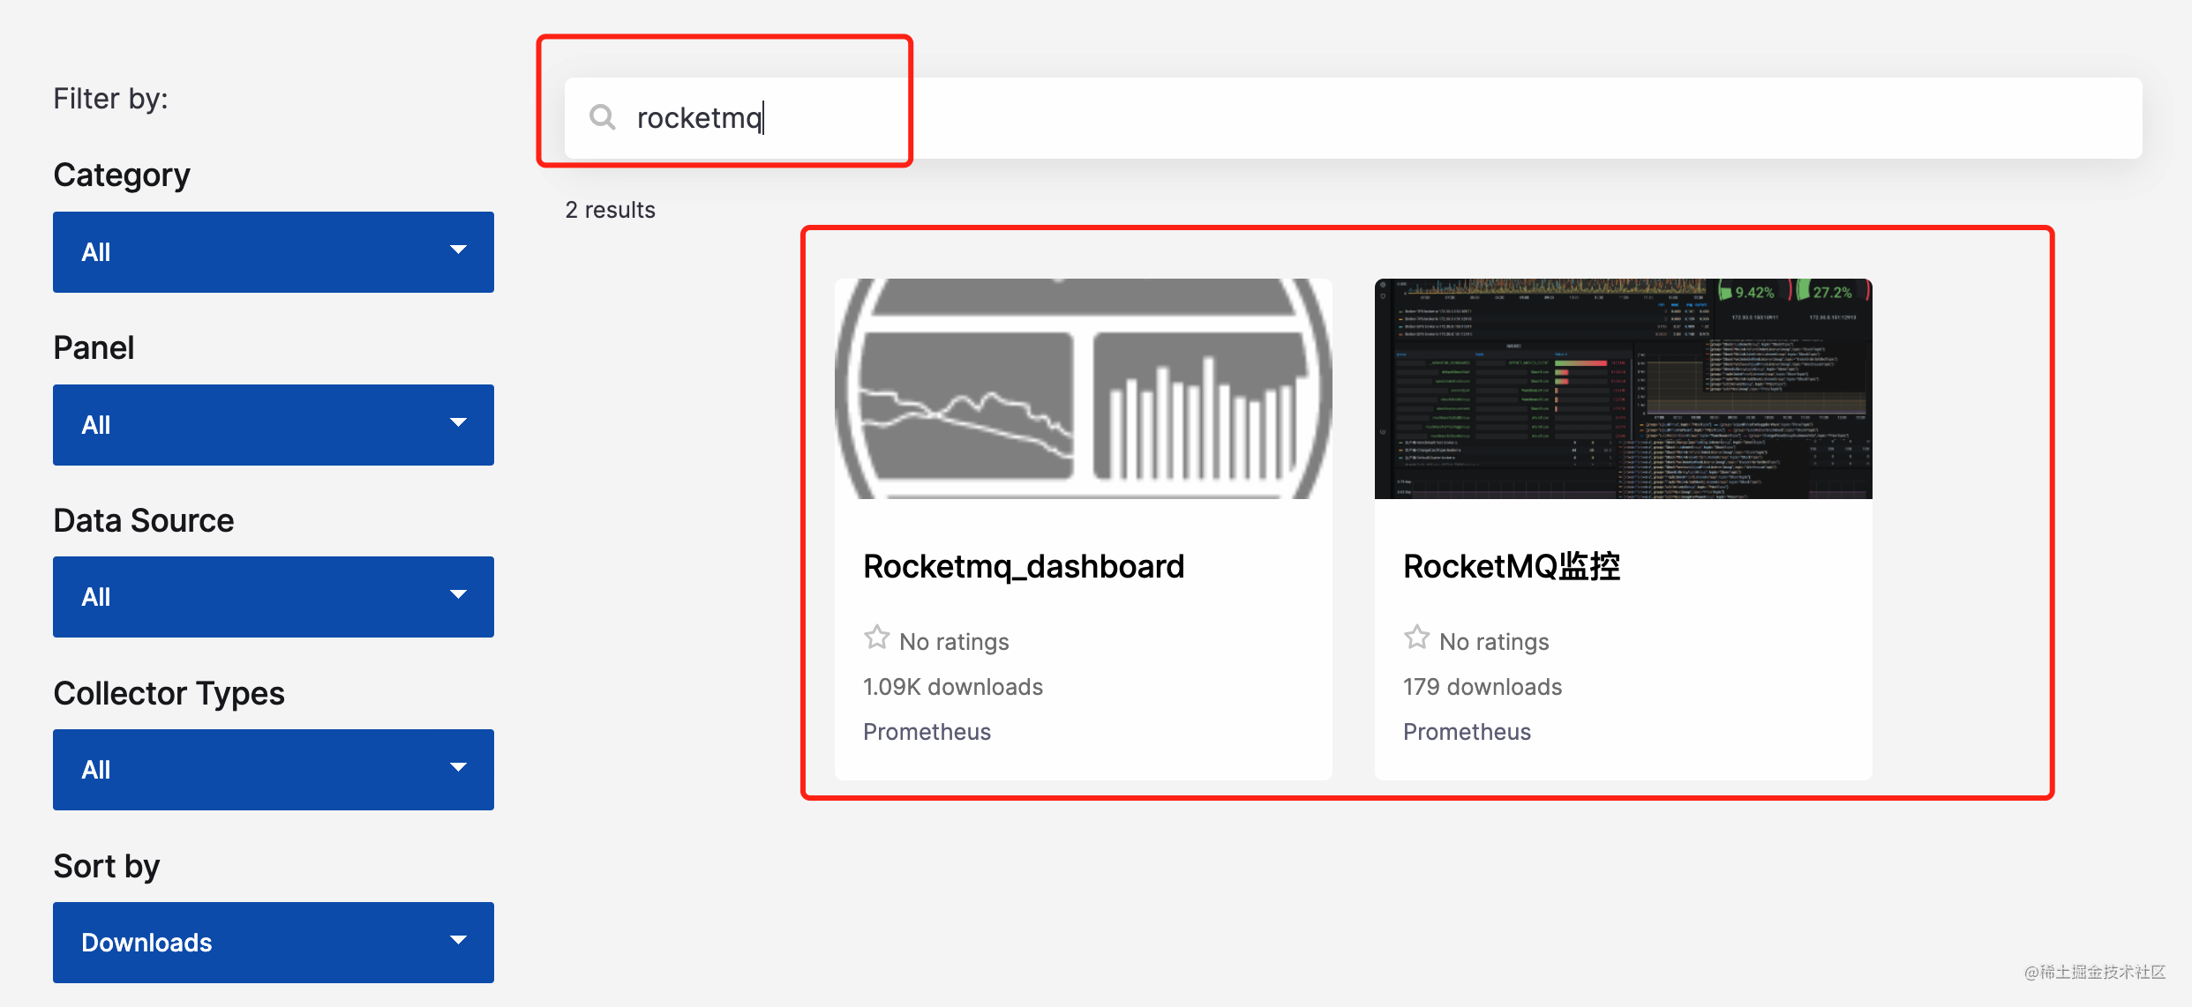Image resolution: width=2192 pixels, height=1007 pixels.
Task: Click the rating star on Rocketmq_dashboard card
Action: click(876, 638)
